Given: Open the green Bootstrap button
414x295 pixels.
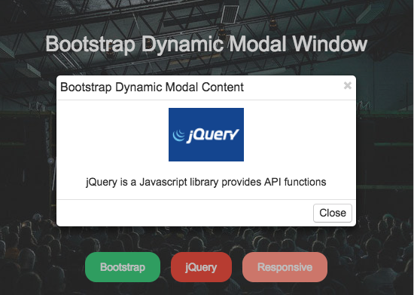Looking at the screenshot, I should tap(123, 267).
